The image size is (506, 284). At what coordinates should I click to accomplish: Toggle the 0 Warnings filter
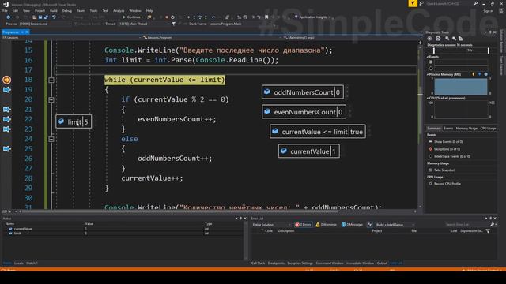point(326,224)
